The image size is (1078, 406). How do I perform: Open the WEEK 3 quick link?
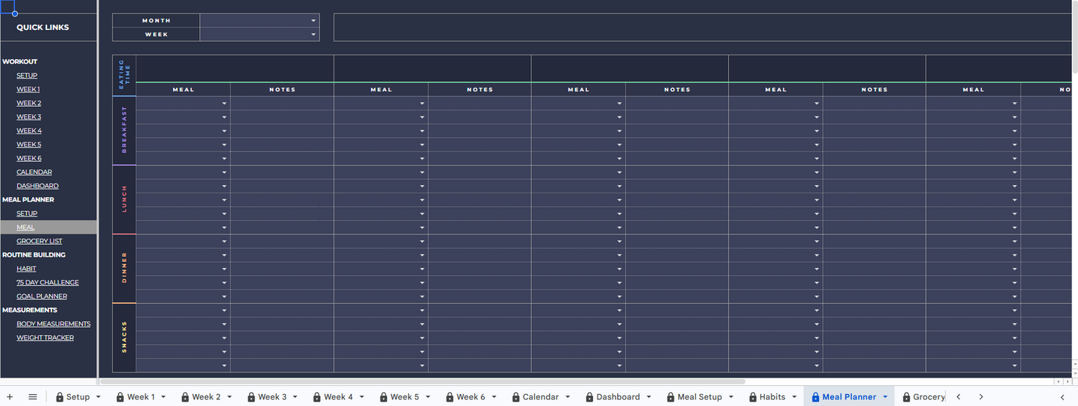(x=29, y=117)
